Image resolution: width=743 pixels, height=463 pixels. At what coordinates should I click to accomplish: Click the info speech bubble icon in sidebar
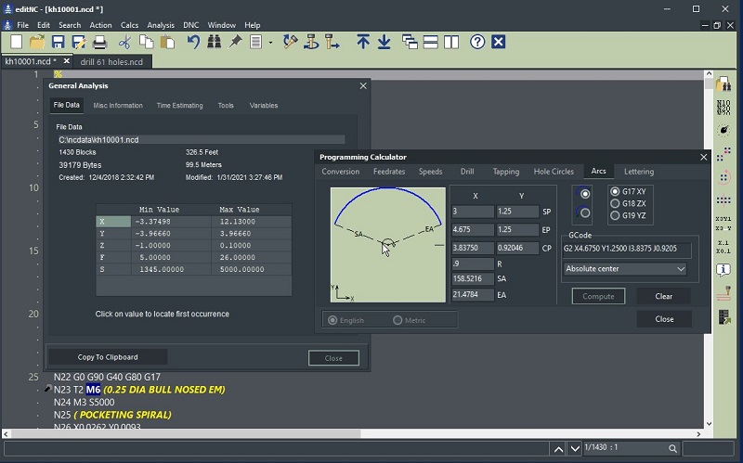[x=723, y=270]
